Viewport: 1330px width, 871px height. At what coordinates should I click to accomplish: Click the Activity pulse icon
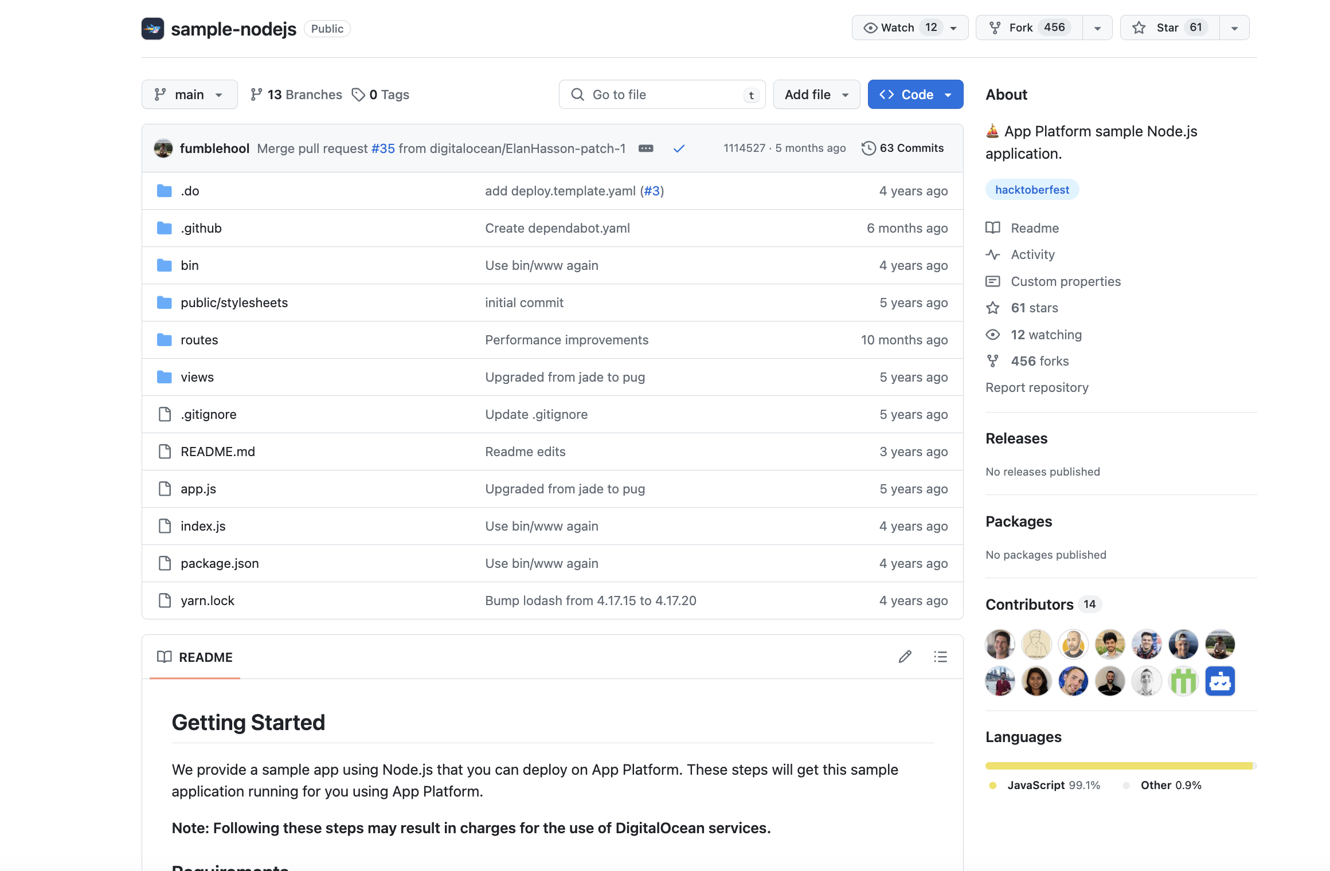(x=993, y=254)
